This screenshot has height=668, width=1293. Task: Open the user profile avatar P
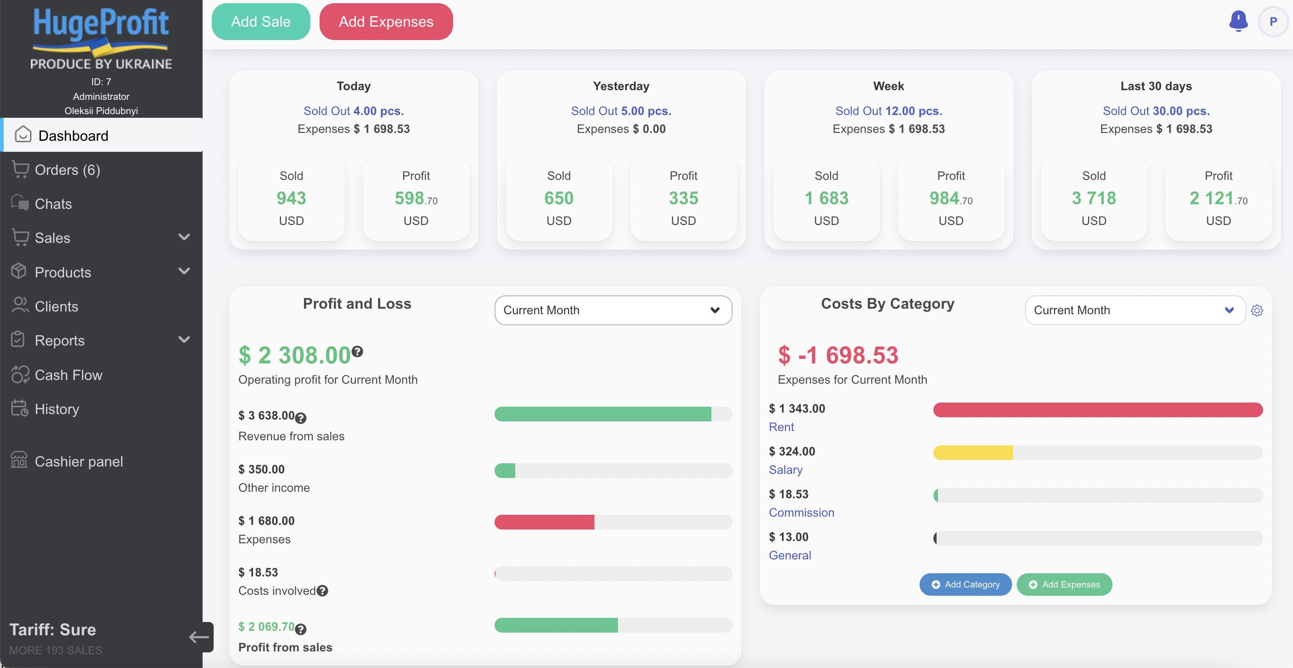pyautogui.click(x=1273, y=22)
